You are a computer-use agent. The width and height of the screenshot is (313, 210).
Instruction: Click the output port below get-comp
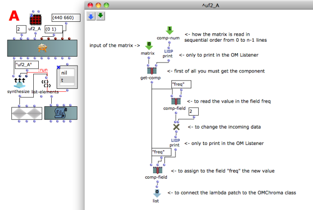click(x=152, y=82)
